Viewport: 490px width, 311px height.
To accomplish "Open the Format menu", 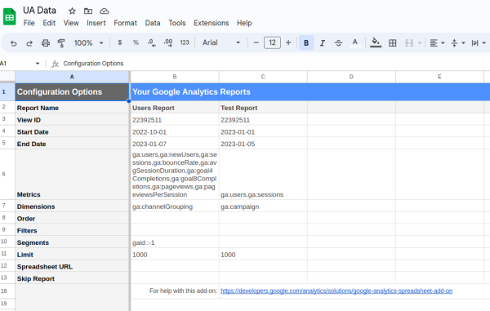I will click(125, 23).
